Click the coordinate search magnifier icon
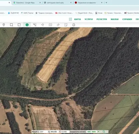The image size is (139, 134). click(104, 132)
